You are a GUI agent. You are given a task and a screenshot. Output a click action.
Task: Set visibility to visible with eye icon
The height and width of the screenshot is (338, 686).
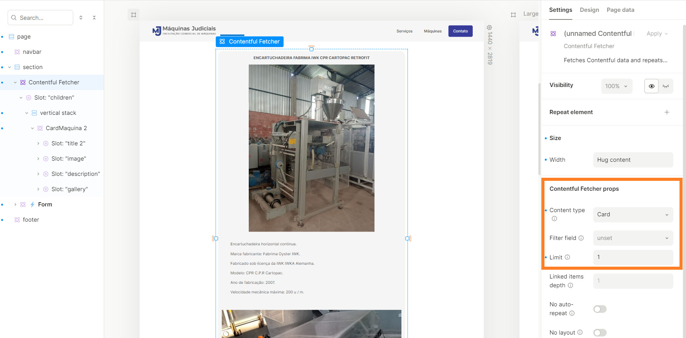(651, 86)
